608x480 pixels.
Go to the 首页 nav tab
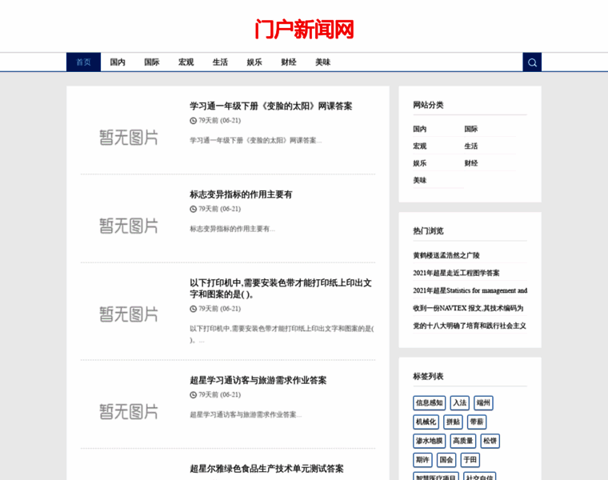(83, 62)
